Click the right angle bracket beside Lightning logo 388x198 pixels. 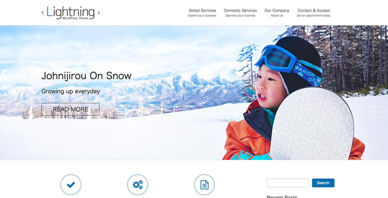99,13
